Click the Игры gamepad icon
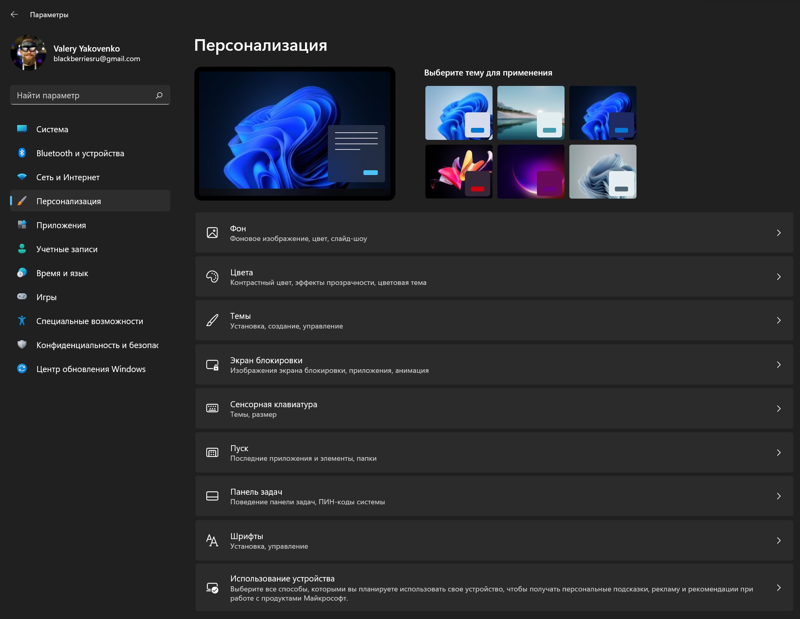 [x=22, y=297]
